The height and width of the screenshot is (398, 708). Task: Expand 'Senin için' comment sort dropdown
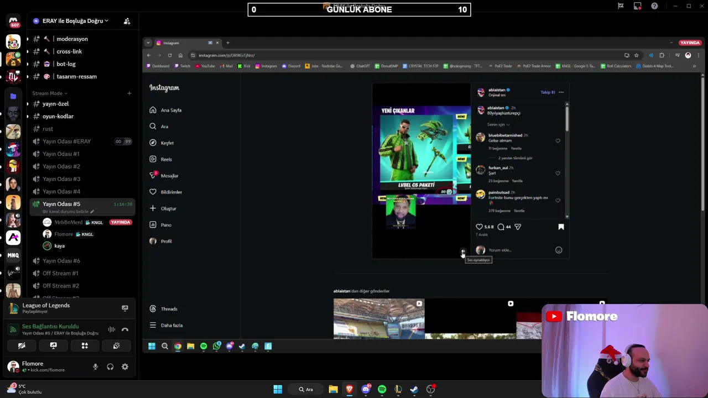pyautogui.click(x=498, y=124)
